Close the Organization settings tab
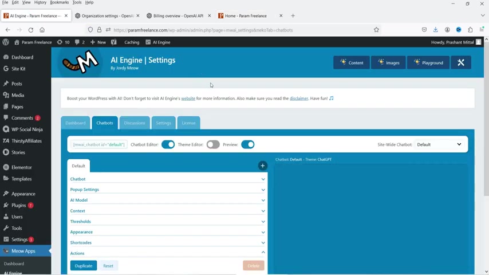489x275 pixels. (138, 15)
